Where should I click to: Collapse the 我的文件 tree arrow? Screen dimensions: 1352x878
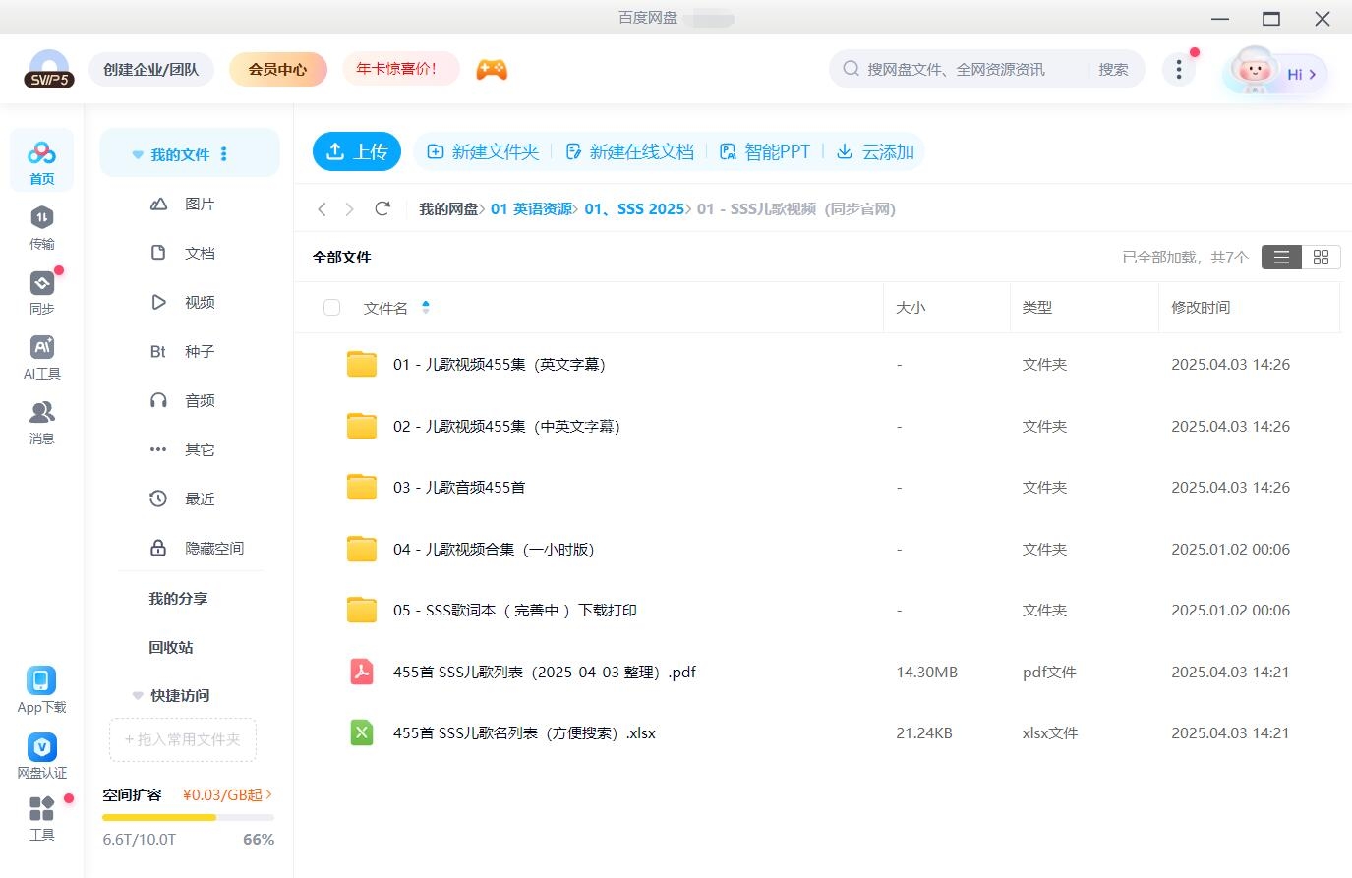pyautogui.click(x=138, y=155)
